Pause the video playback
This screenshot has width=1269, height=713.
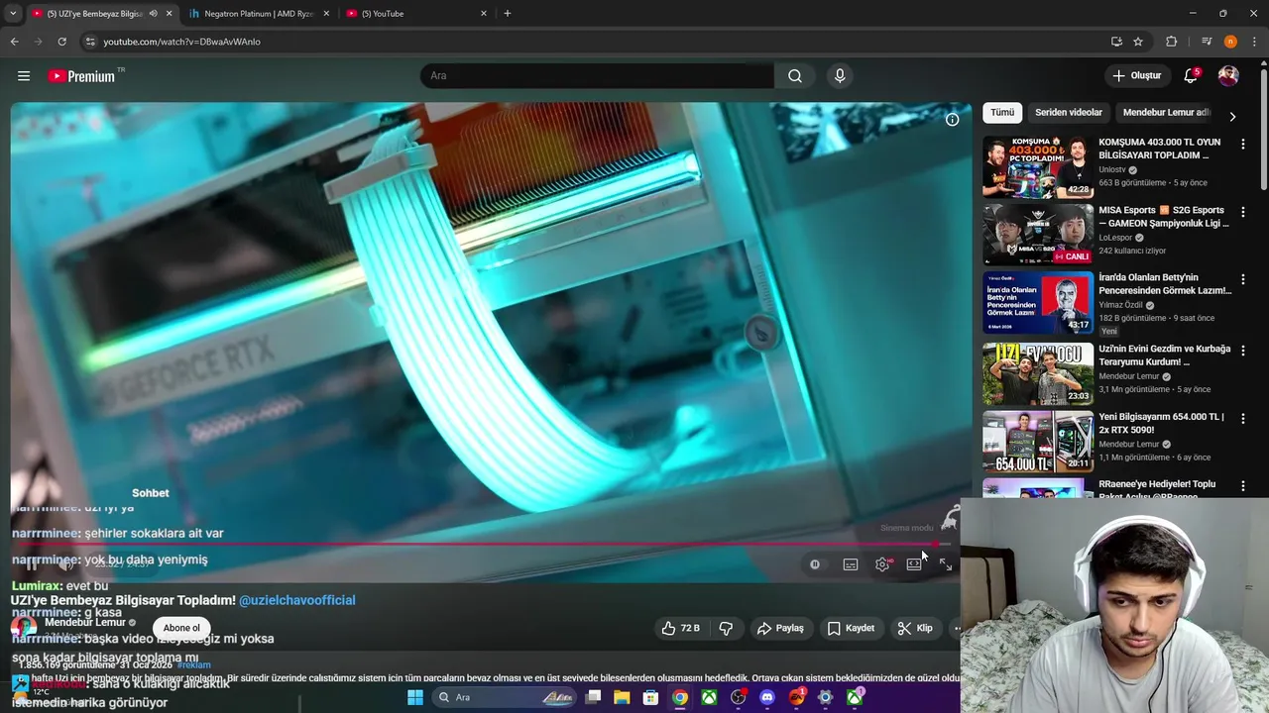[x=32, y=564]
